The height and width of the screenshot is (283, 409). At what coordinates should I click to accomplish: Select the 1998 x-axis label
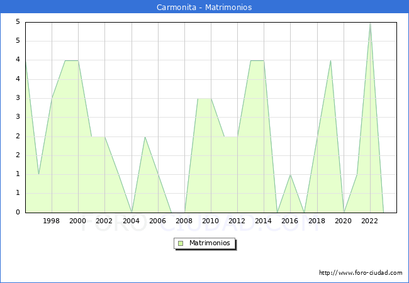point(51,221)
